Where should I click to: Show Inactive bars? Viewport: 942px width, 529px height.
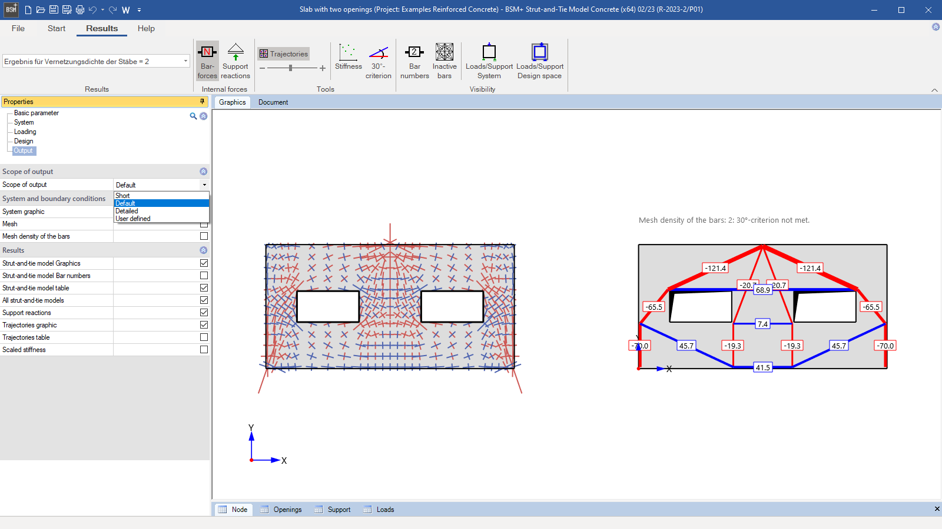(445, 61)
